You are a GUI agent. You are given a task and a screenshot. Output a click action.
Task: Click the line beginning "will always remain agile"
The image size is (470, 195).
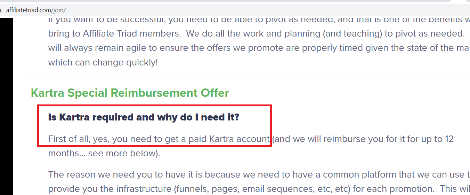[259, 48]
